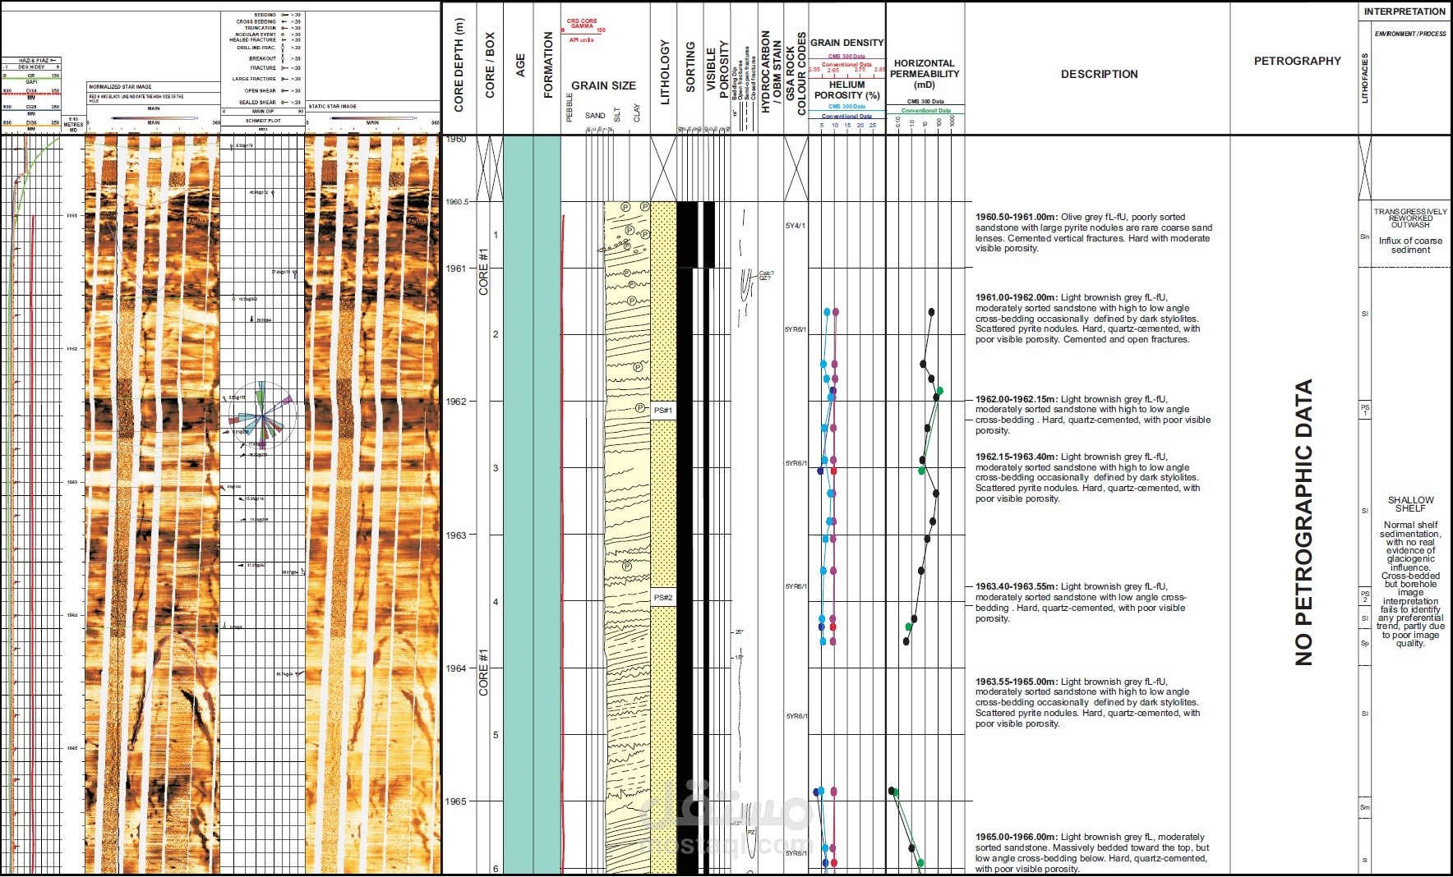The image size is (1453, 877).
Task: Click the 1965.00-1966.00m description heading
Action: pos(1016,837)
